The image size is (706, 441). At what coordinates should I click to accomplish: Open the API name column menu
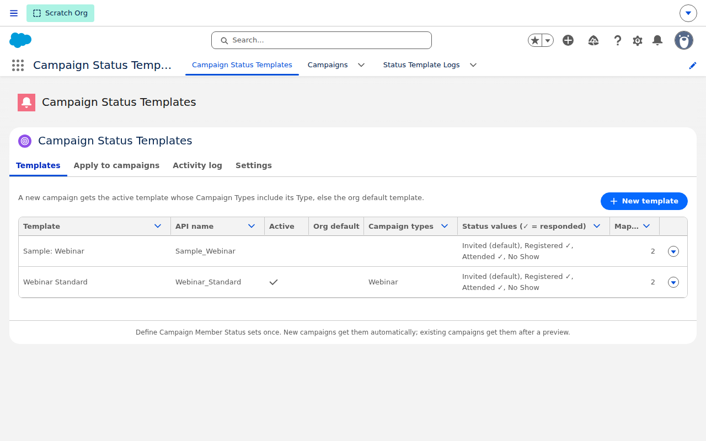(x=252, y=227)
